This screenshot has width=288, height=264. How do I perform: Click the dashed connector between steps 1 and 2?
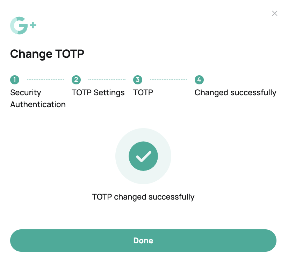pos(45,79)
